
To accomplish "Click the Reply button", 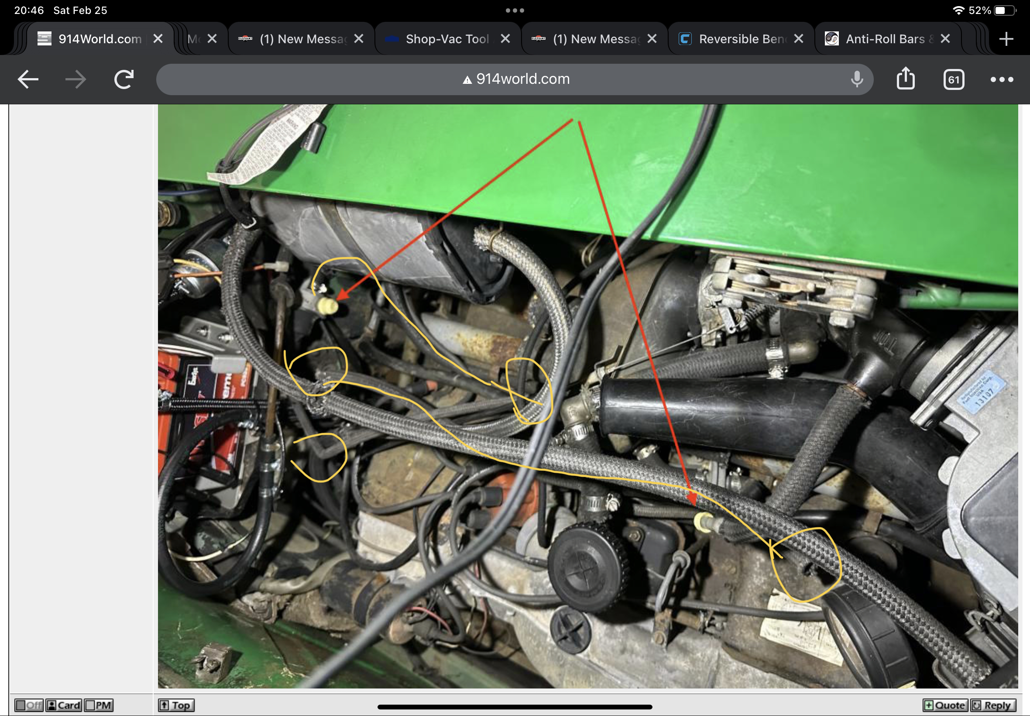I will pos(992,705).
